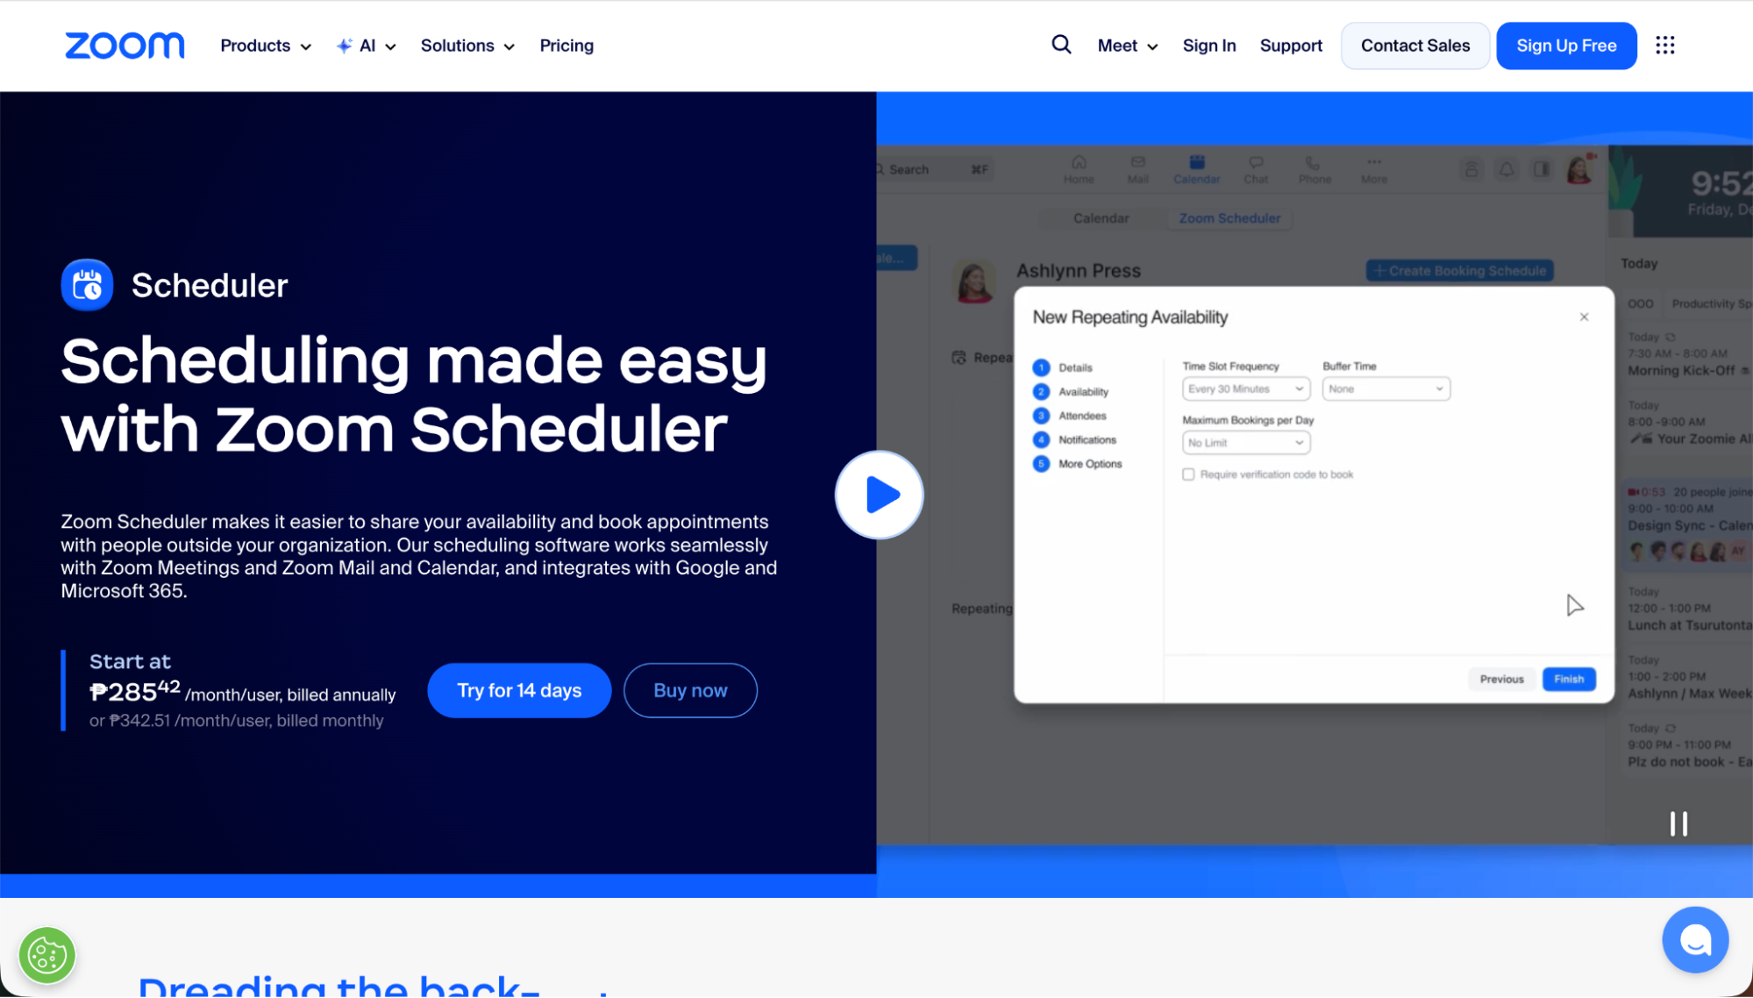This screenshot has width=1753, height=998.
Task: Pause the video using the bottom-right control
Action: 1678,823
